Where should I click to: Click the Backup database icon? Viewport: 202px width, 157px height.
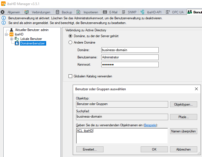point(58,12)
